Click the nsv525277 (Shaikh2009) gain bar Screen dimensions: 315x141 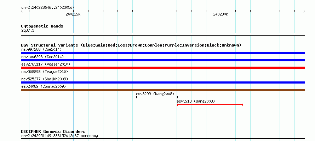[x=163, y=82]
